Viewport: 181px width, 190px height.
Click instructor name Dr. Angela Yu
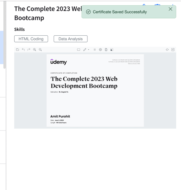point(63,92)
